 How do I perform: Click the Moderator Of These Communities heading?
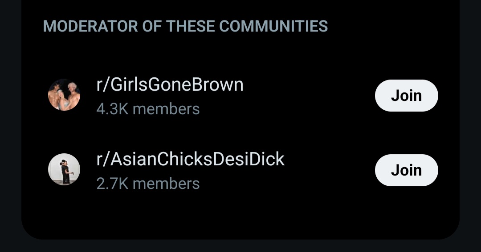(186, 26)
